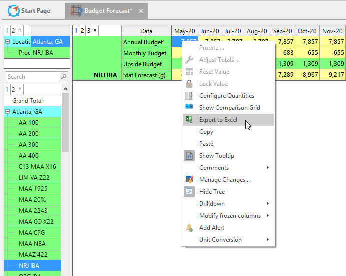Click the Upside Budget row label
The width and height of the screenshot is (346, 276).
tap(146, 64)
